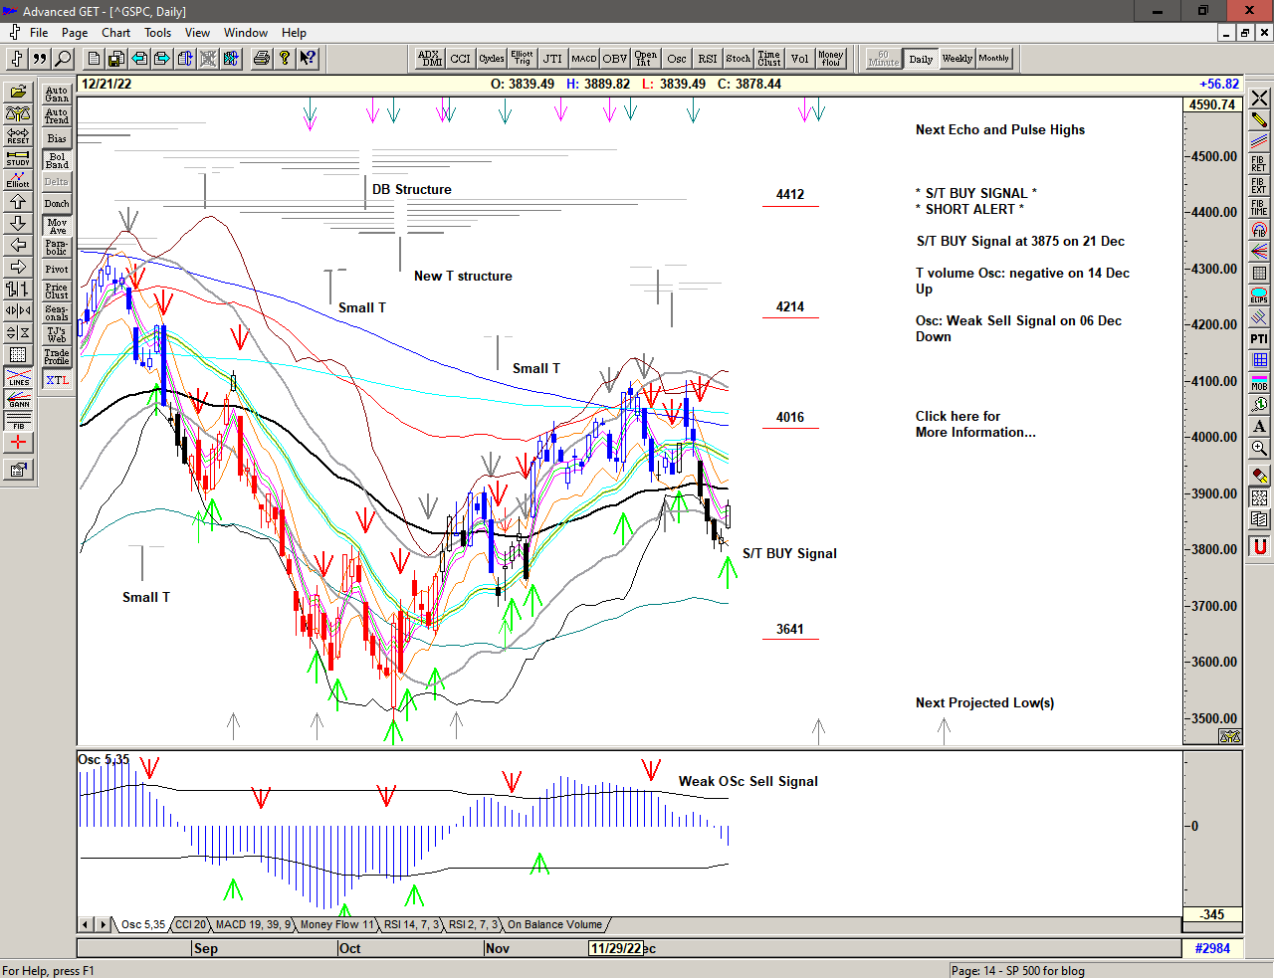The height and width of the screenshot is (978, 1274).
Task: Click the 11/29/22 date field
Action: (x=615, y=948)
